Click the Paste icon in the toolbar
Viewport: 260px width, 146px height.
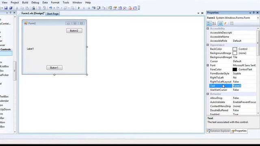(x=27, y=8)
